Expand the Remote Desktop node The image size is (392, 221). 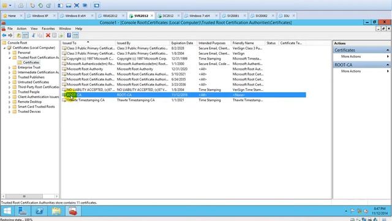point(10,102)
